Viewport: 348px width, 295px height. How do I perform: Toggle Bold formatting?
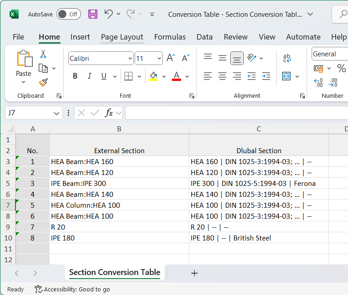point(75,76)
